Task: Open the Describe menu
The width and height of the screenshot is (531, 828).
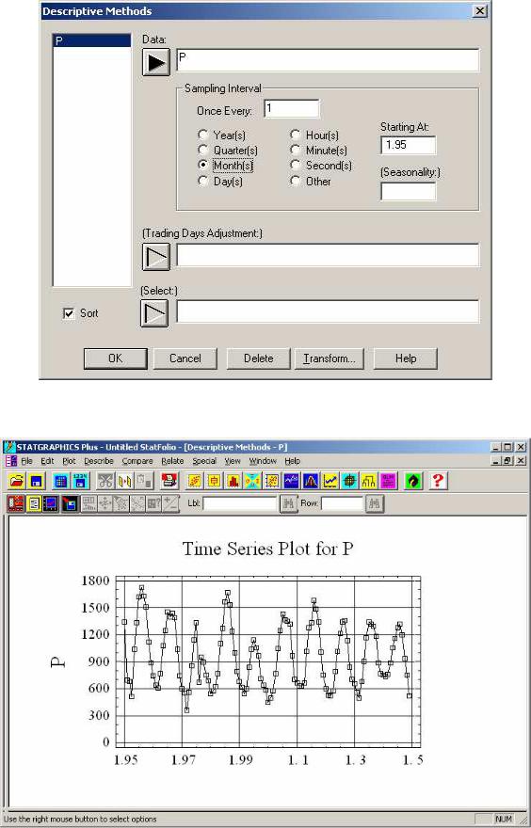Action: [99, 460]
